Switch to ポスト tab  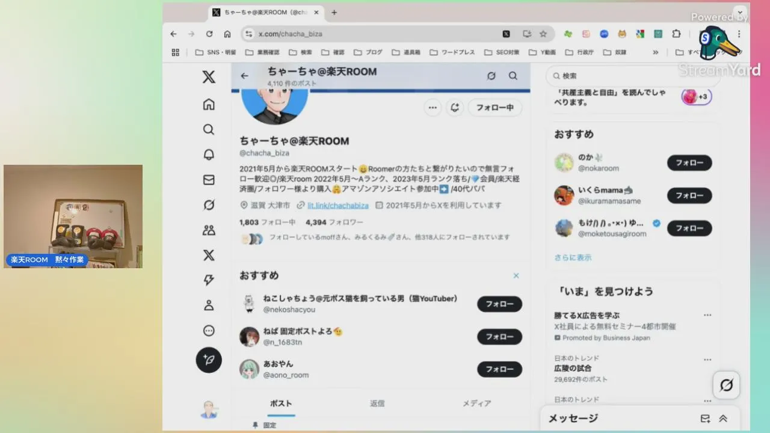point(281,404)
